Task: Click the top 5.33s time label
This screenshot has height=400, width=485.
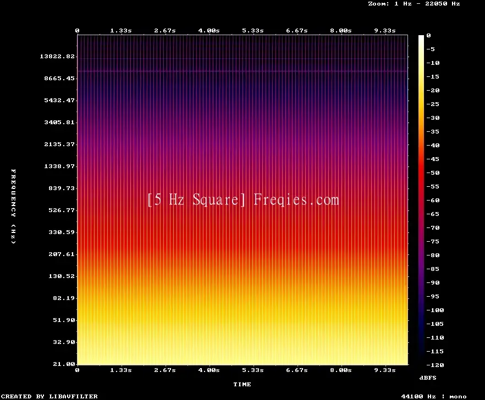Action: tap(253, 30)
